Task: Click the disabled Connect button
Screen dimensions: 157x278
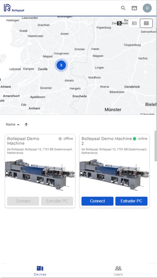Action: 23,201
